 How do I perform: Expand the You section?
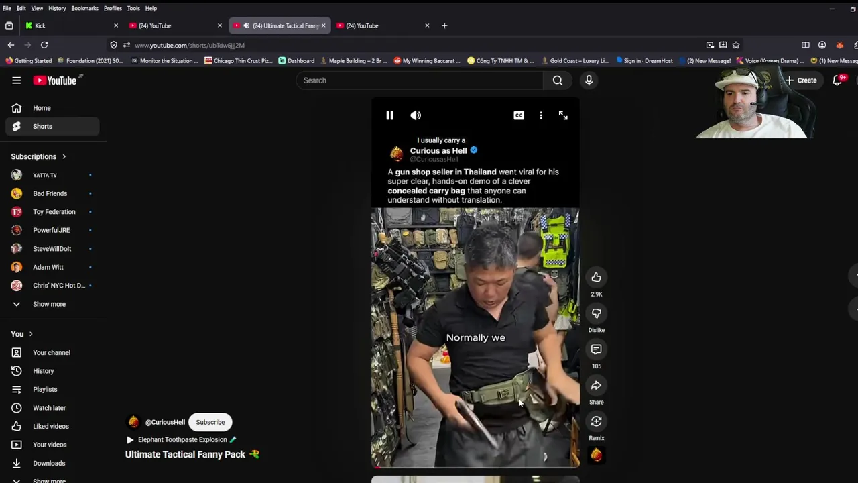click(x=21, y=334)
